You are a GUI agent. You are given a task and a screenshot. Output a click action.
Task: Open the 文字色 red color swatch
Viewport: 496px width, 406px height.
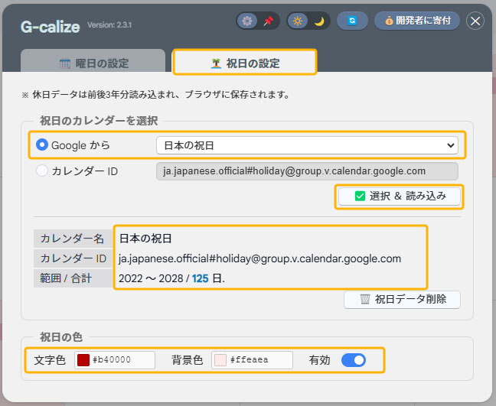point(83,360)
